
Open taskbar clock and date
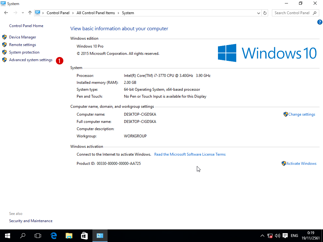tap(311, 236)
